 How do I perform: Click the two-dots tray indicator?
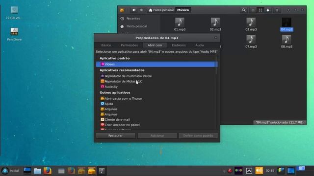point(238,171)
